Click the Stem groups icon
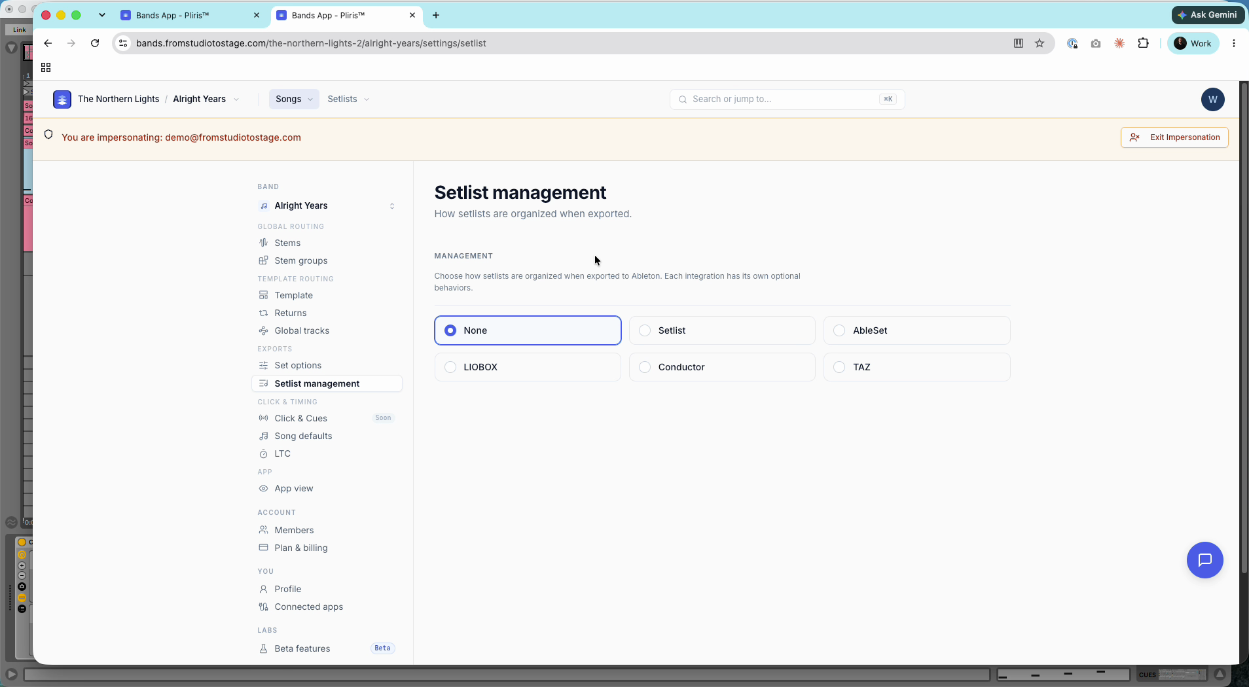Image resolution: width=1249 pixels, height=687 pixels. tap(263, 260)
